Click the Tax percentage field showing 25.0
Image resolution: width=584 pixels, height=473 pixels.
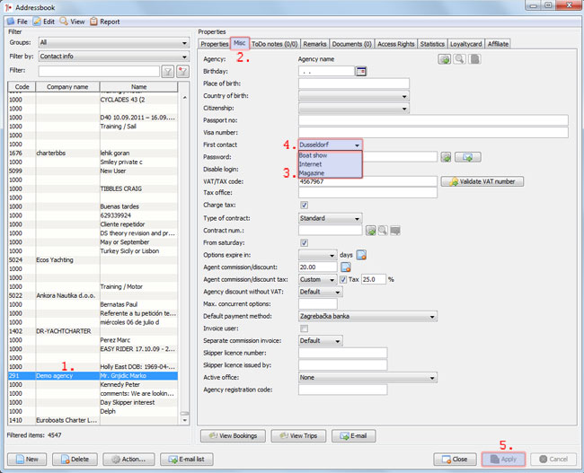pyautogui.click(x=373, y=279)
